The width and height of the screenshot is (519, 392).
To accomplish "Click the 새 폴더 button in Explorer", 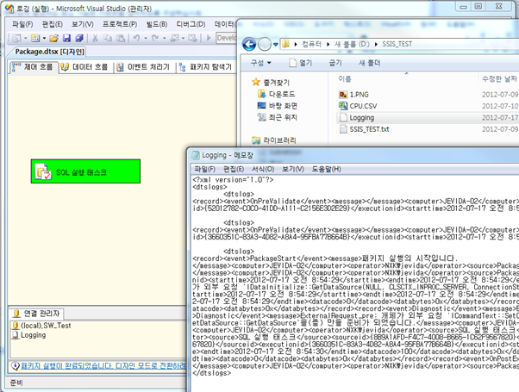I will 369,63.
